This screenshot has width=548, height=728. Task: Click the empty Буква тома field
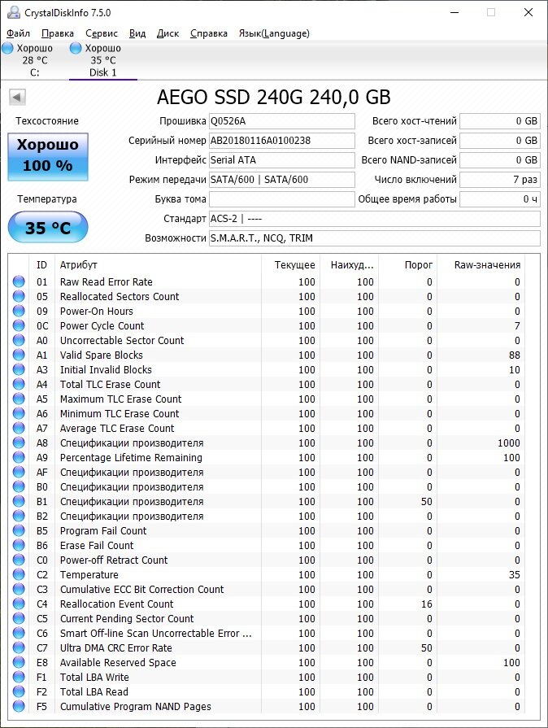[x=281, y=199]
